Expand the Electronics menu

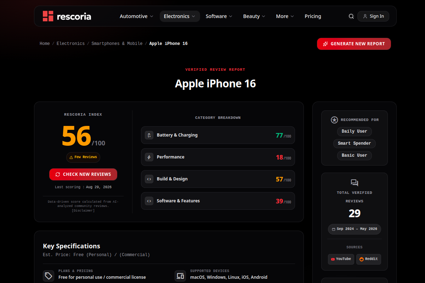[x=180, y=16]
